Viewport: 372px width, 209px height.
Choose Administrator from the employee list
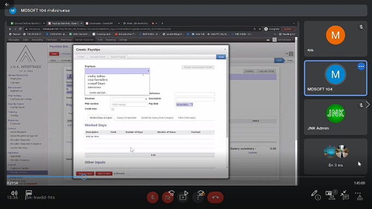coord(94,87)
